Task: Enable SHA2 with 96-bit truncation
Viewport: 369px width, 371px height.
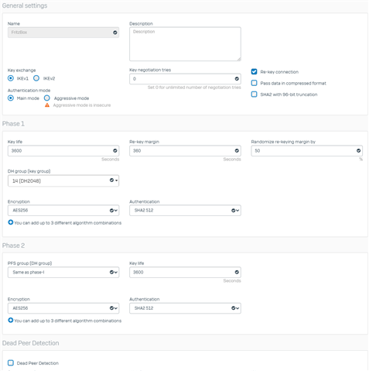Action: coord(254,94)
